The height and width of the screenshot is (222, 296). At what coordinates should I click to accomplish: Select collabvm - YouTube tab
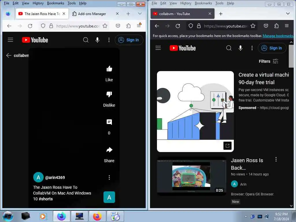tap(182, 14)
